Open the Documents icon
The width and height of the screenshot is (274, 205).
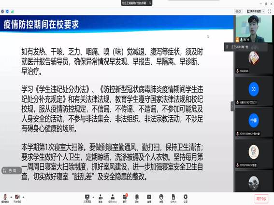(173, 198)
